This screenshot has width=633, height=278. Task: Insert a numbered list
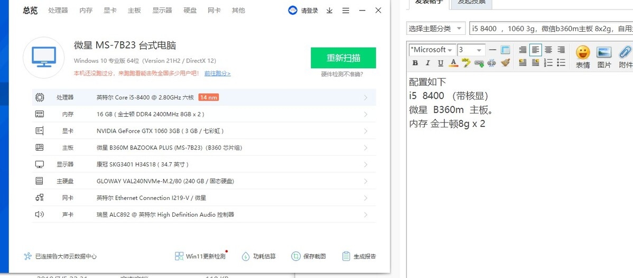(x=548, y=63)
